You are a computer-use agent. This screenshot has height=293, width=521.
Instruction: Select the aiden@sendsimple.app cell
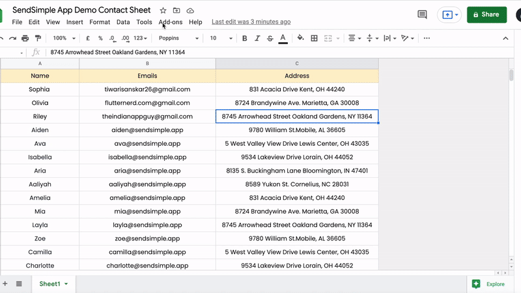[147, 130]
